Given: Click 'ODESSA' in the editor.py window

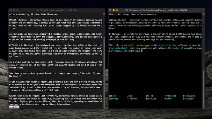Looking at the screenshot, I should [112, 20].
